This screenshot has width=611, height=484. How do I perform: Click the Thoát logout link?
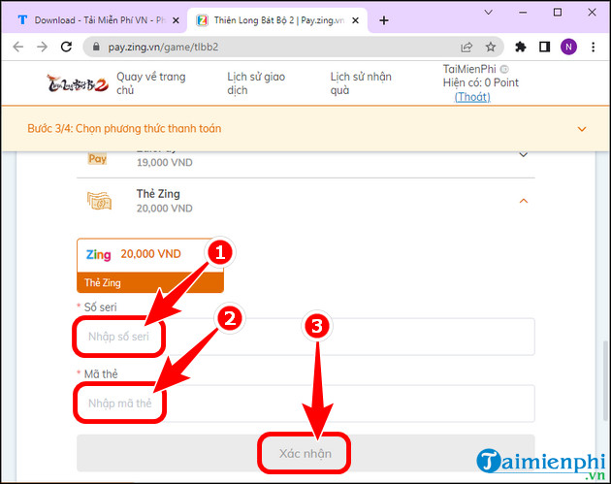(472, 97)
